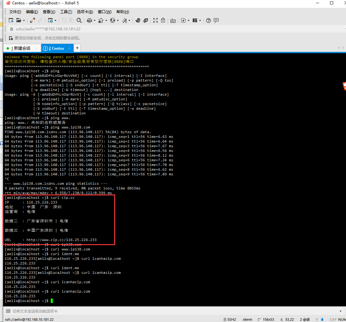Click the blue download arrow in status bar

322,319
